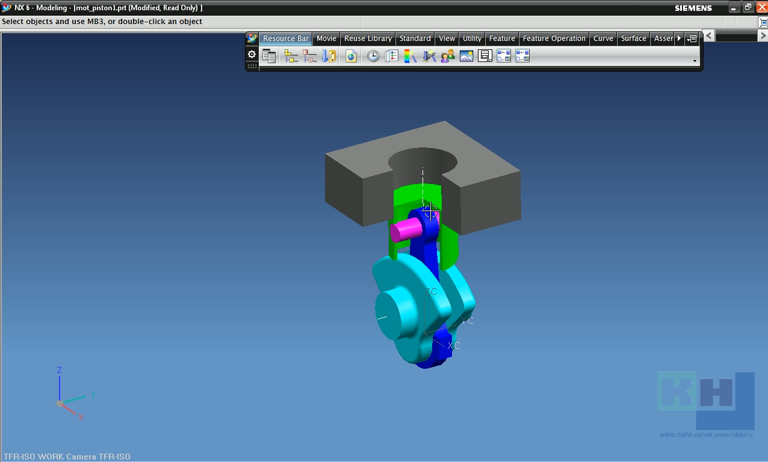The width and height of the screenshot is (768, 462).
Task: Open the History clock icon
Action: pyautogui.click(x=373, y=57)
